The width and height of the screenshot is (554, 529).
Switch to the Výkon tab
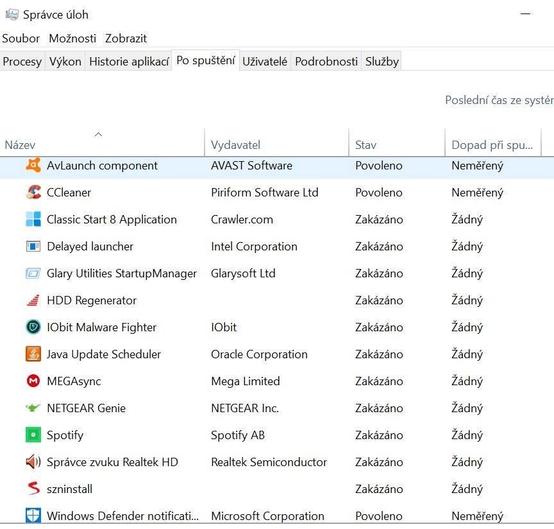(65, 62)
